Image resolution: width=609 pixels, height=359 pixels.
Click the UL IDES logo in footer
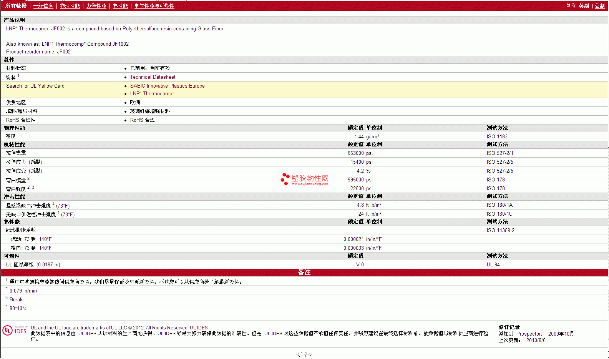(x=15, y=331)
